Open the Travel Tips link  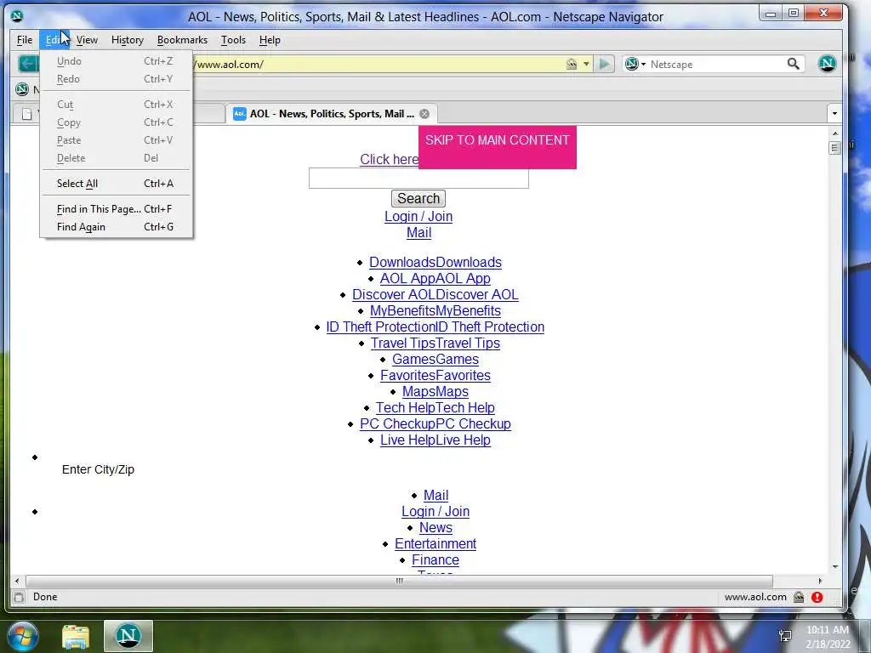[435, 343]
